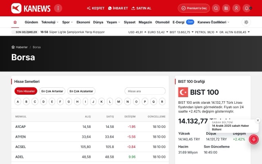Screen dimensions: 262x164
Task: Open Dünya menu item
Action: pyautogui.click(x=98, y=22)
